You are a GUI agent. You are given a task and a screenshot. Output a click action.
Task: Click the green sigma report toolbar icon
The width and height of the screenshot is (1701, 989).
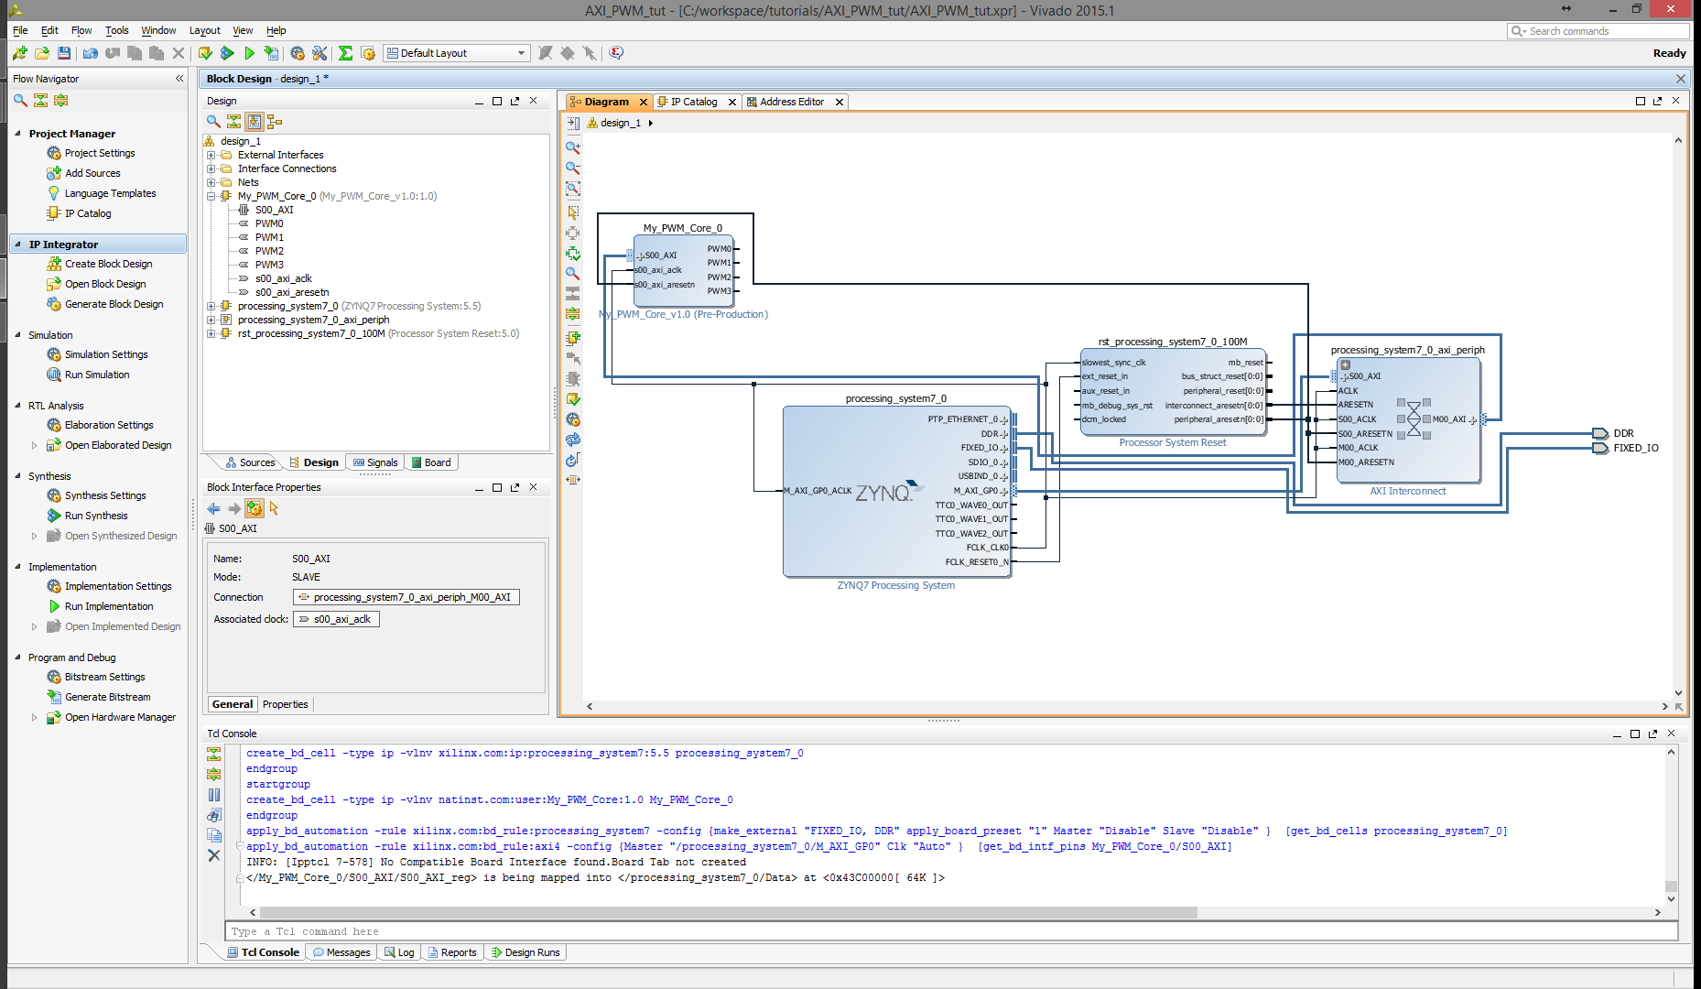345,53
